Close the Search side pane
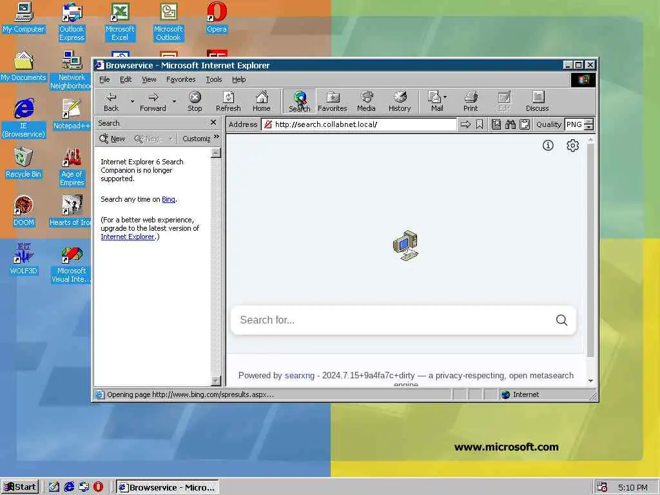 213,122
